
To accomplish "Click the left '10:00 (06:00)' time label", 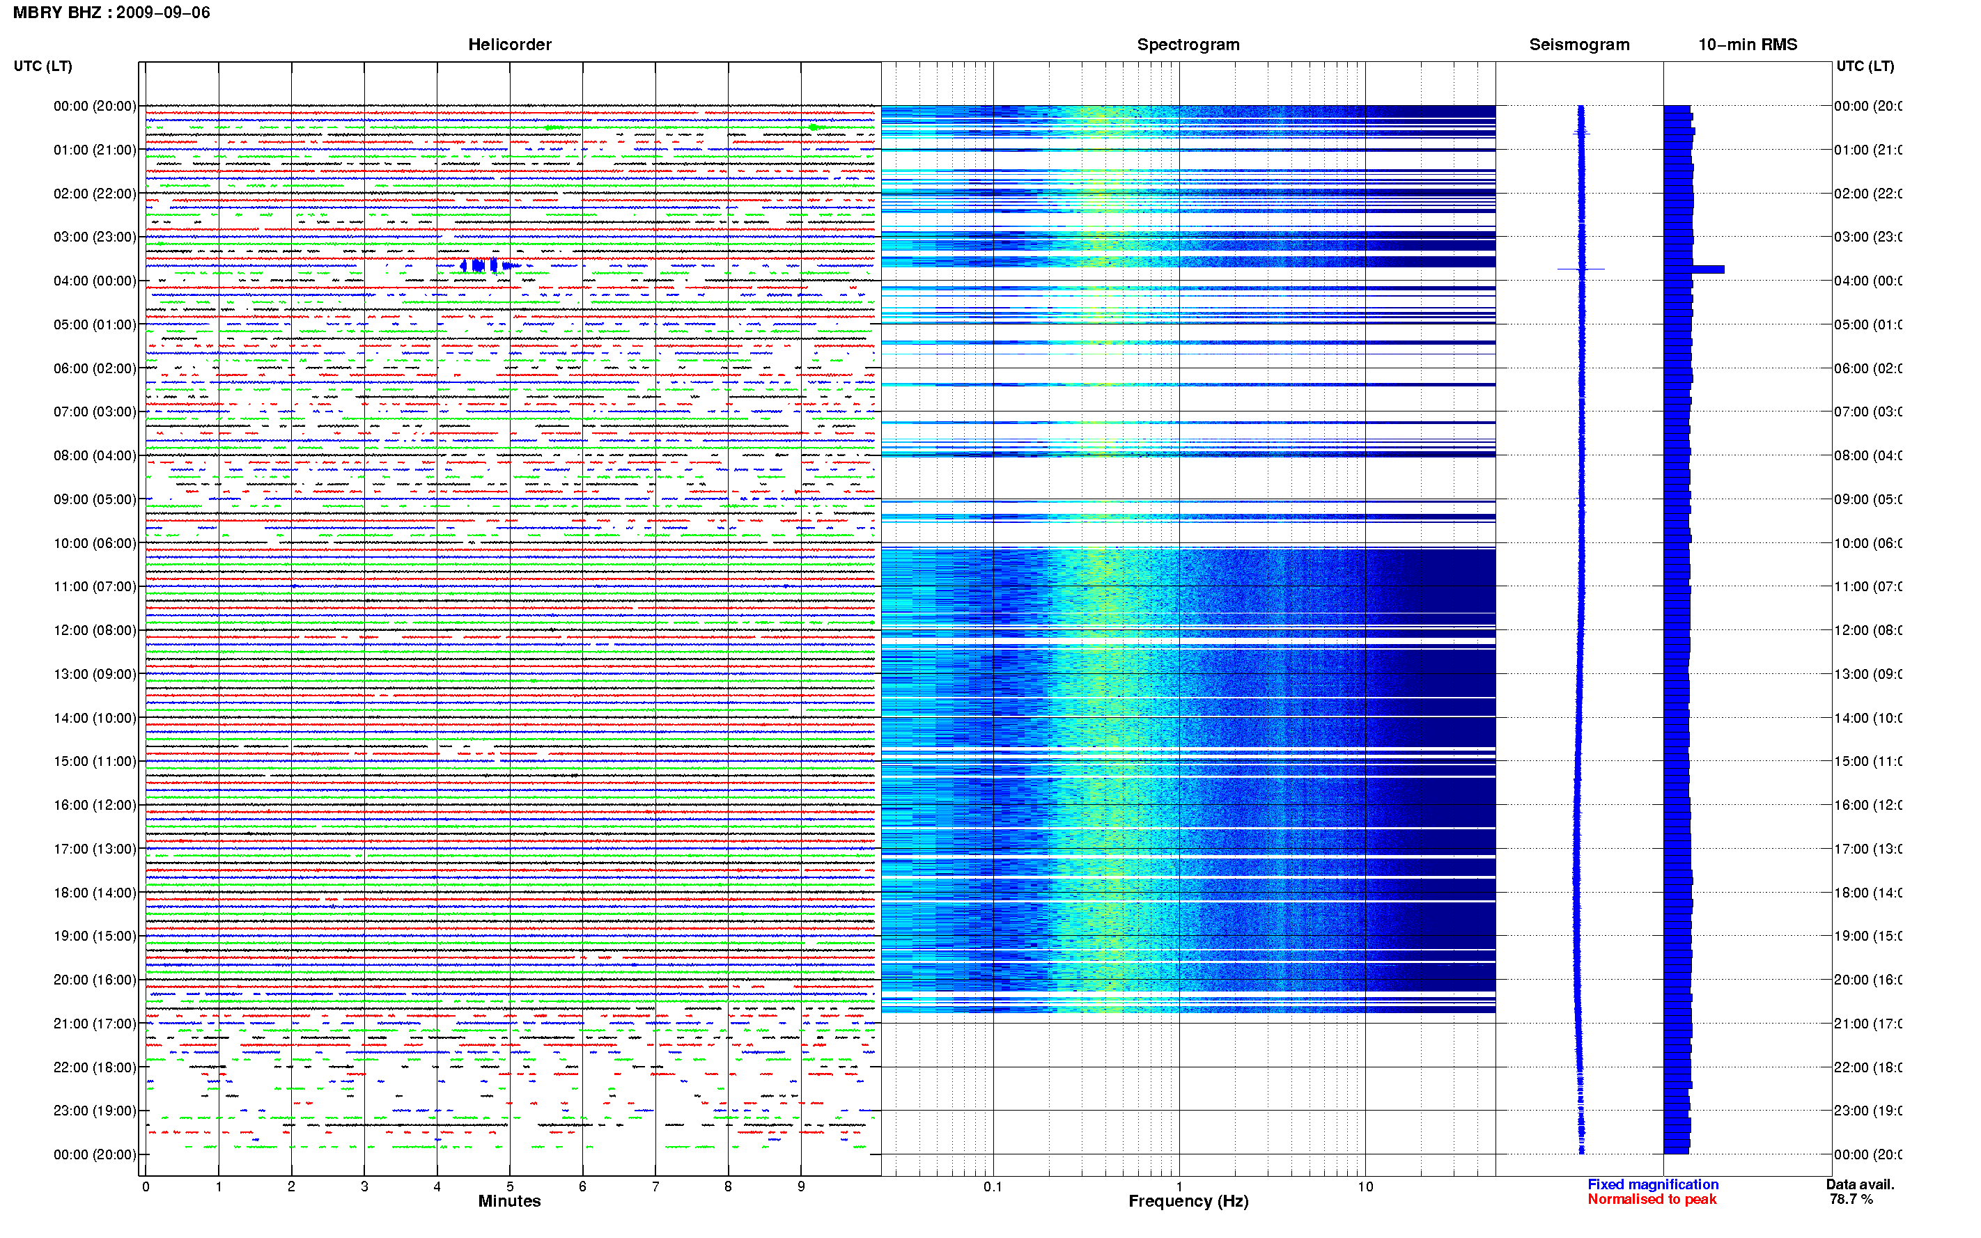I will [94, 543].
